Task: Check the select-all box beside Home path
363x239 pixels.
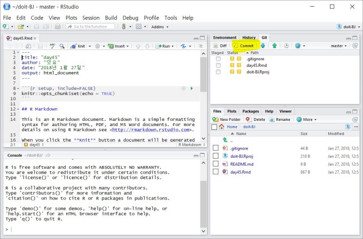Action: [x=214, y=127]
